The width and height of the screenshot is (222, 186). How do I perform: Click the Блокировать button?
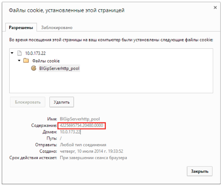(28, 102)
